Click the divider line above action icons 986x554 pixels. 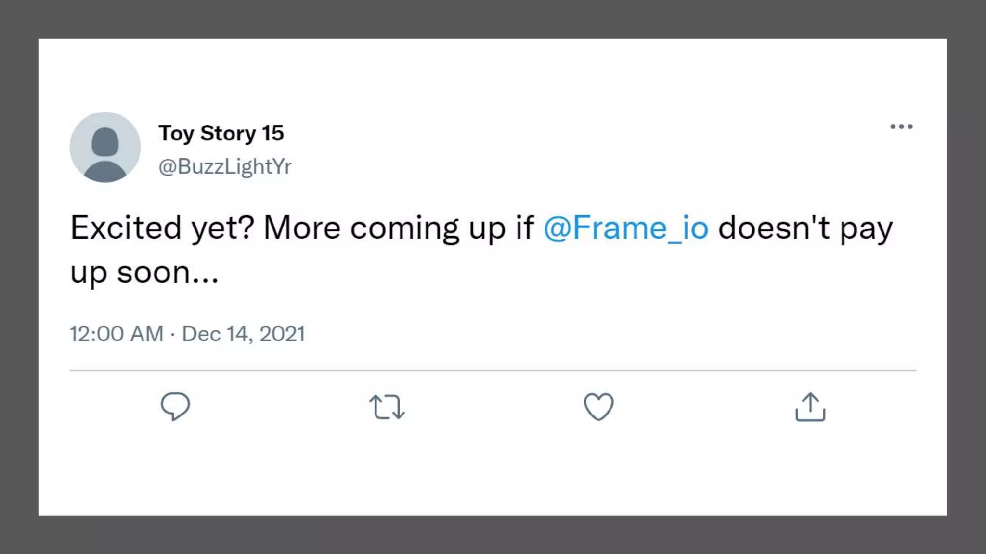click(493, 370)
